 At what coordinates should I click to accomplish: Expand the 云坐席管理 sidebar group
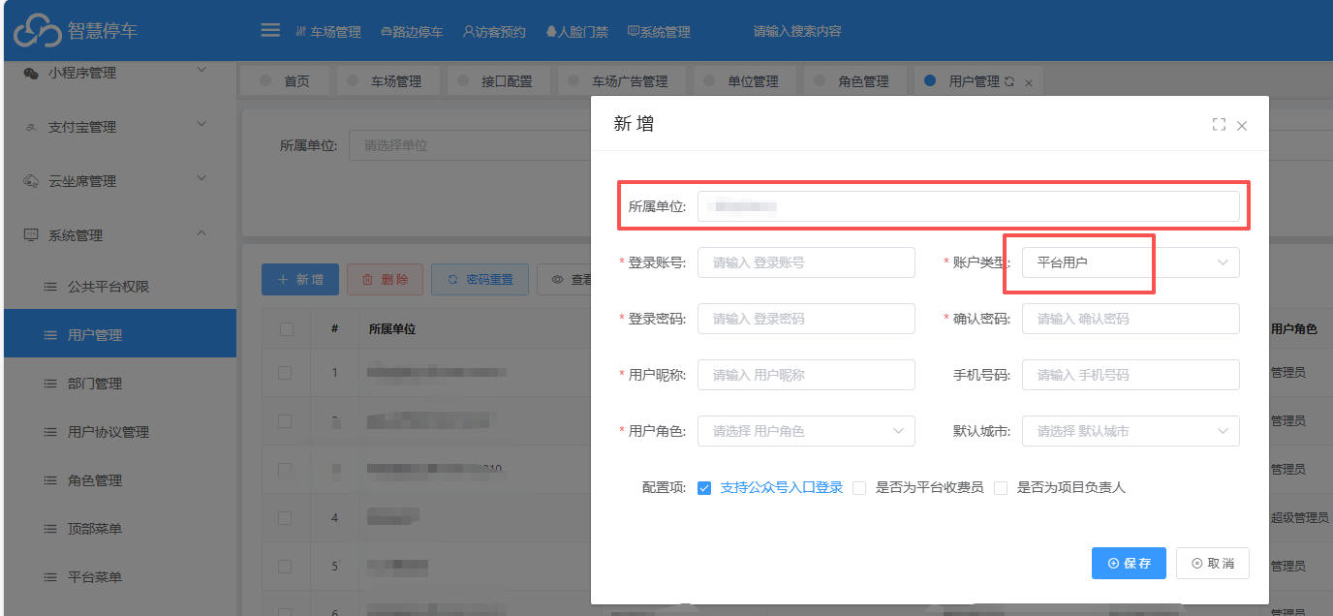[x=201, y=178]
